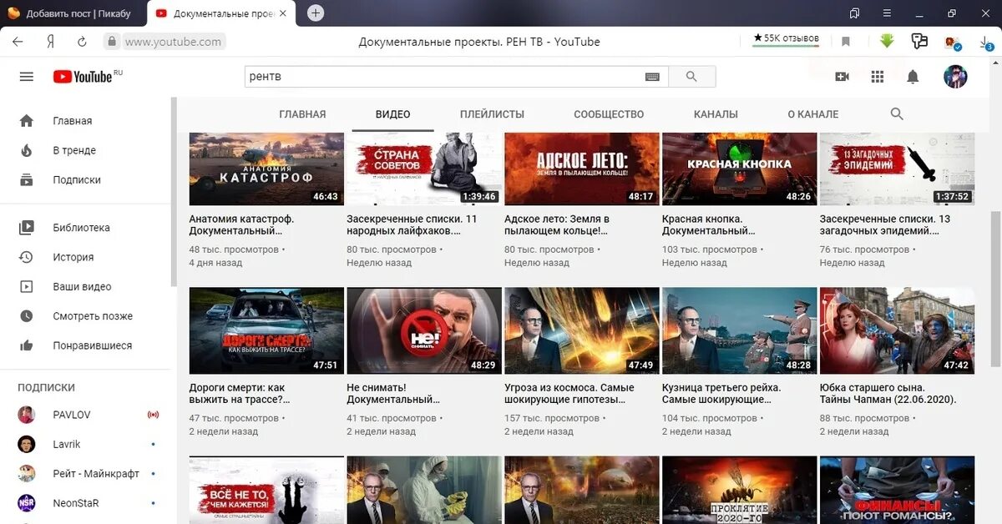Open the О КАНАЛЕ tab
The width and height of the screenshot is (1002, 524).
(x=812, y=114)
